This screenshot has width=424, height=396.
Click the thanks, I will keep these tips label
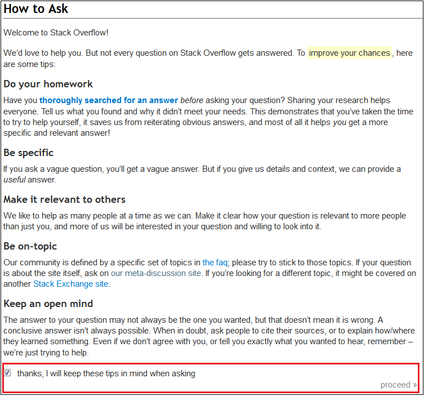click(x=106, y=373)
